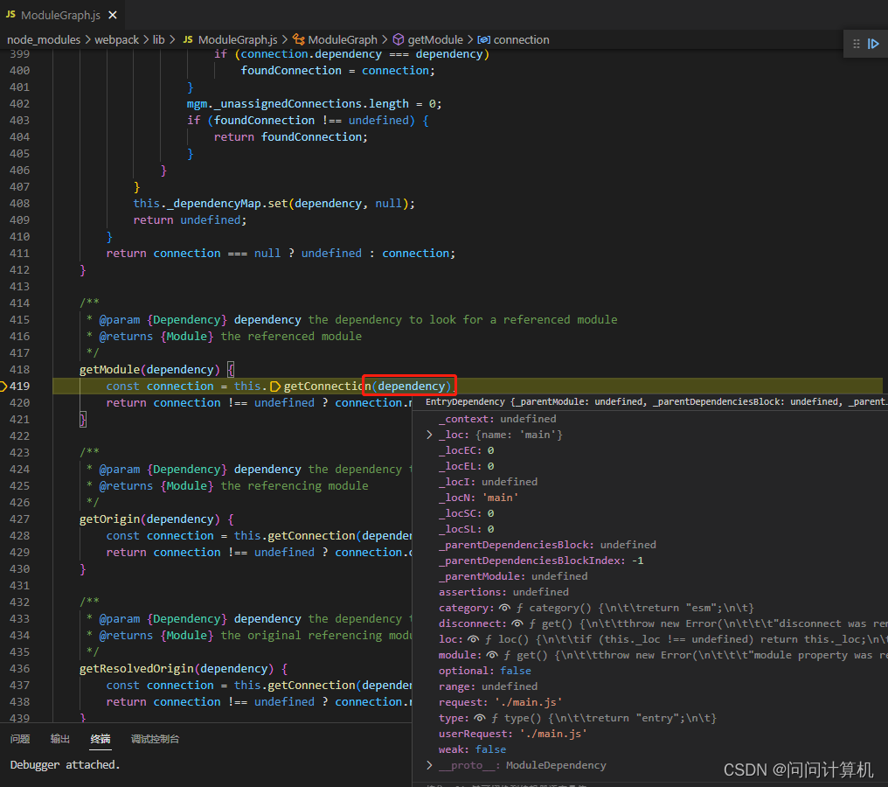Image resolution: width=888 pixels, height=787 pixels.
Task: Click 'return foundConnection;' on line 404
Action: [x=291, y=137]
